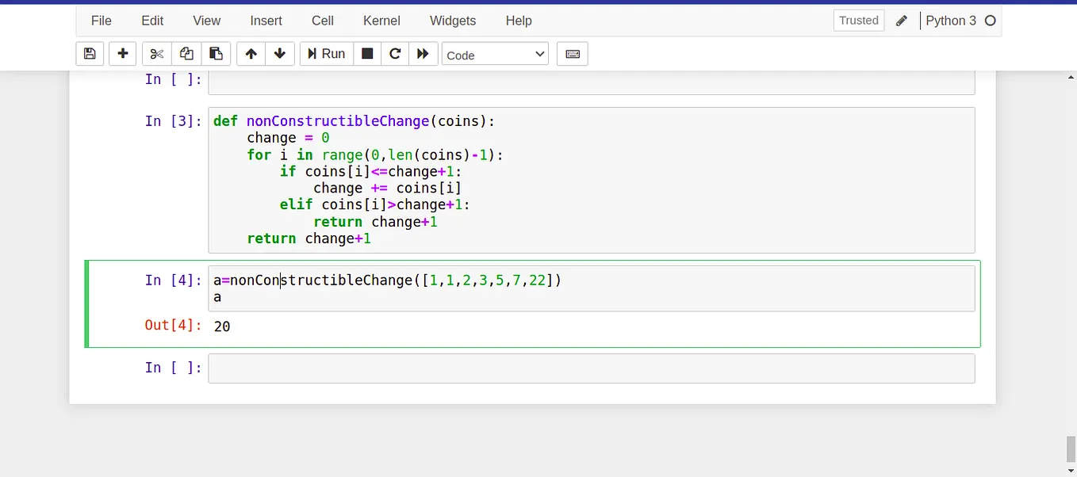Image resolution: width=1077 pixels, height=477 pixels.
Task: Move the selected cell up
Action: pyautogui.click(x=251, y=53)
